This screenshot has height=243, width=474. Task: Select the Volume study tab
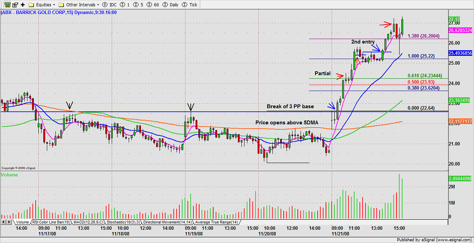[x=22, y=222]
